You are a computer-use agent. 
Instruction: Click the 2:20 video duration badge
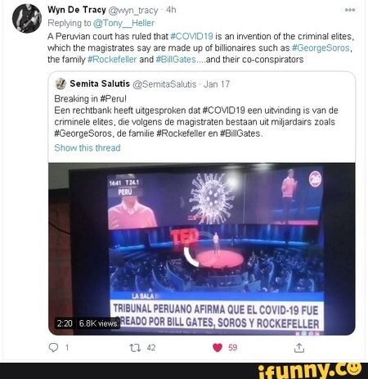(65, 323)
